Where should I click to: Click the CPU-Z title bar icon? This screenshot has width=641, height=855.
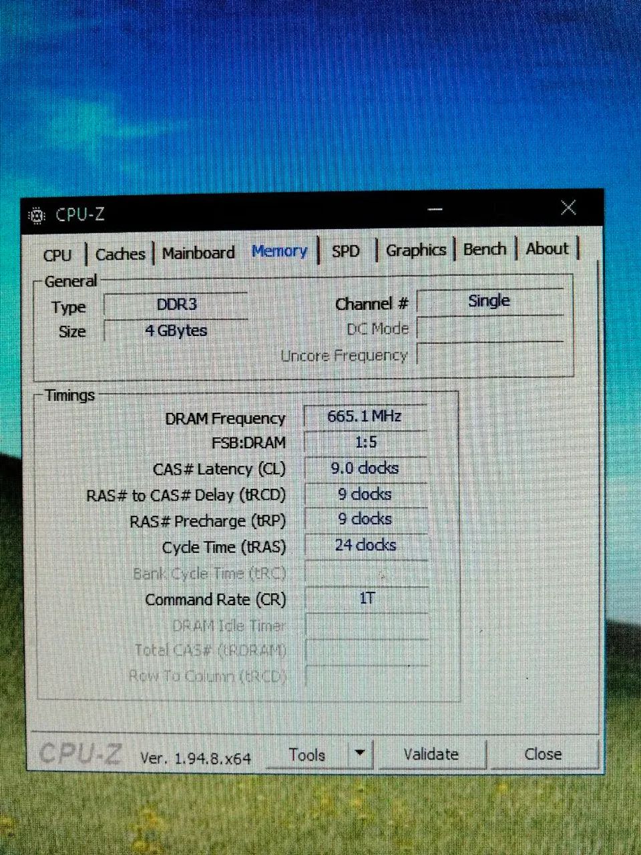pyautogui.click(x=37, y=216)
